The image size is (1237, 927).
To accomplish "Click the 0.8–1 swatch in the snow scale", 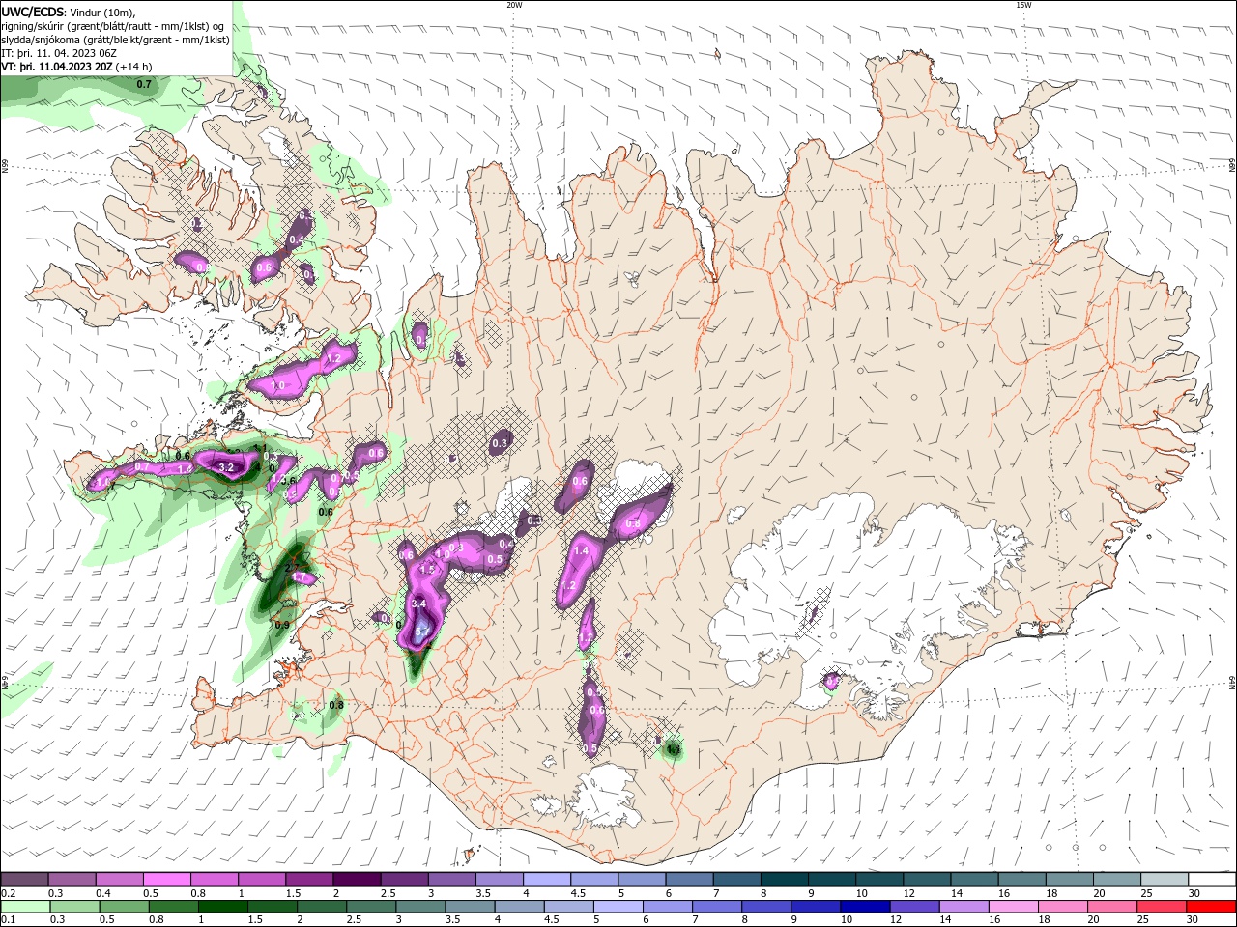I will pos(215,880).
